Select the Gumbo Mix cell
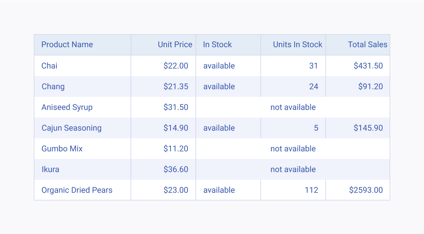 [83, 148]
